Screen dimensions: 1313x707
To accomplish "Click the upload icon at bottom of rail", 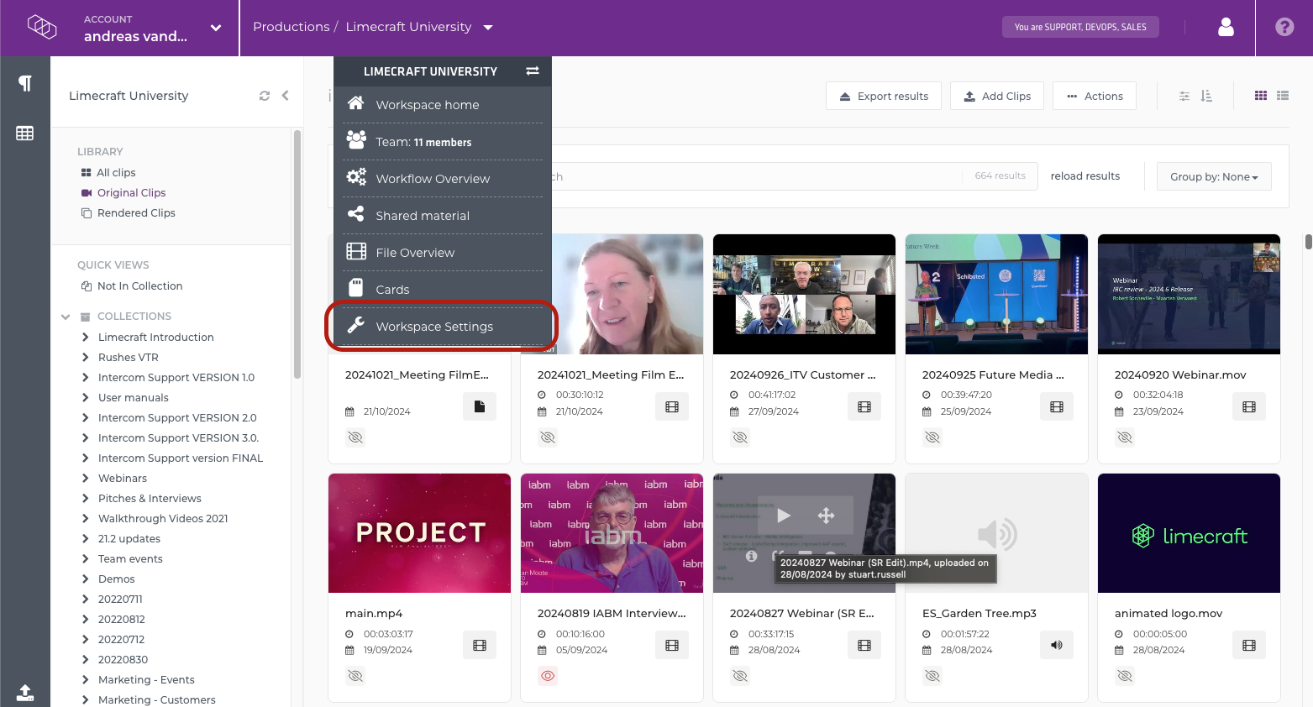I will 25,693.
